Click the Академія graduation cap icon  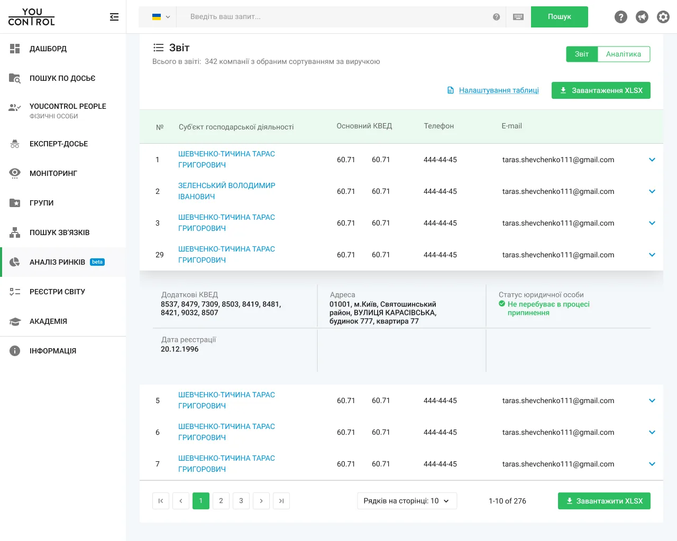pyautogui.click(x=15, y=321)
